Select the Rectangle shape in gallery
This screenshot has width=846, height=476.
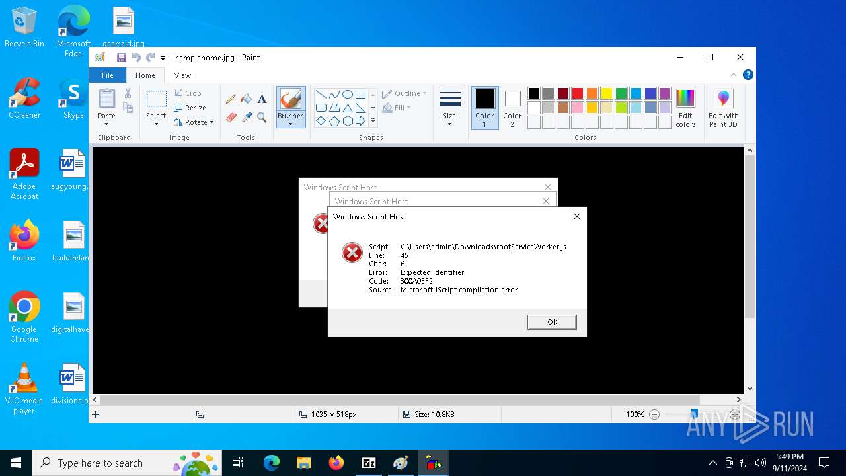(360, 95)
